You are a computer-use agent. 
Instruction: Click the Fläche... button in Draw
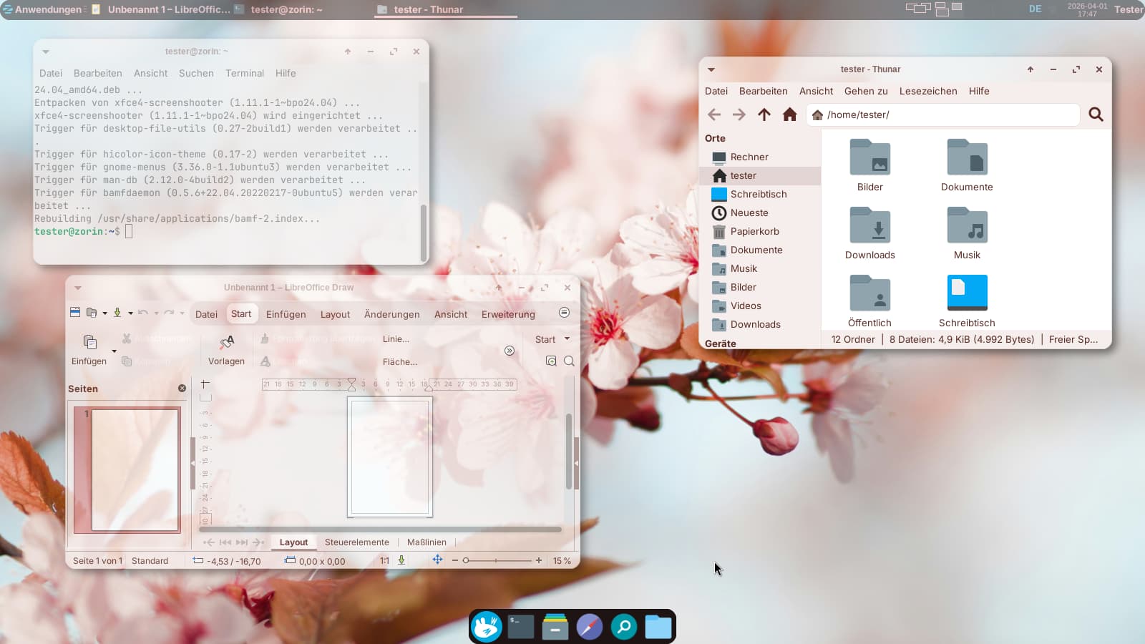[x=399, y=362]
